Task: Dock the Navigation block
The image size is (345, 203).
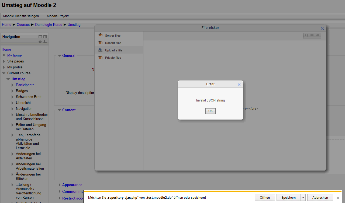Action: pyautogui.click(x=45, y=37)
